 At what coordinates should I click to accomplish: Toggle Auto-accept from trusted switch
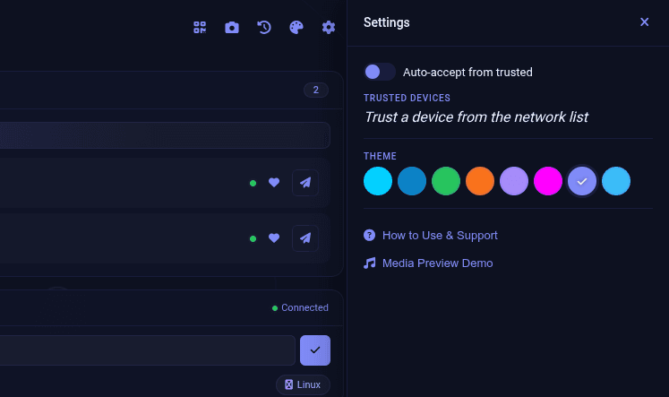point(380,72)
